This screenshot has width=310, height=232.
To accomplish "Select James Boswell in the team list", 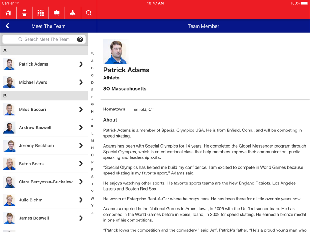I will coord(44,218).
